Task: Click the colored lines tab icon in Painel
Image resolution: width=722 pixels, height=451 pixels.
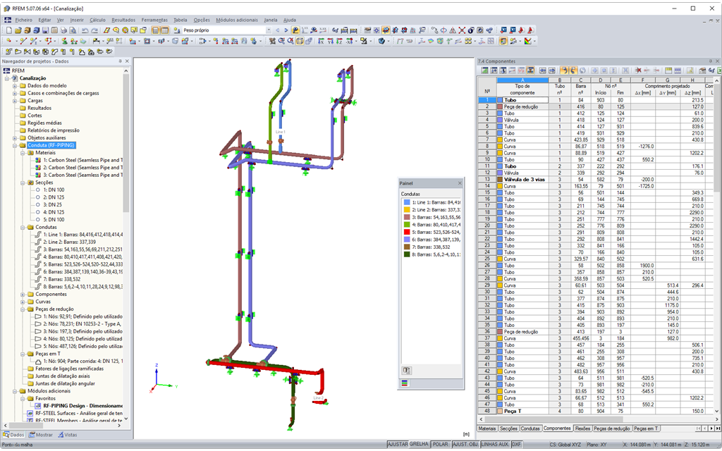Action: tap(405, 383)
